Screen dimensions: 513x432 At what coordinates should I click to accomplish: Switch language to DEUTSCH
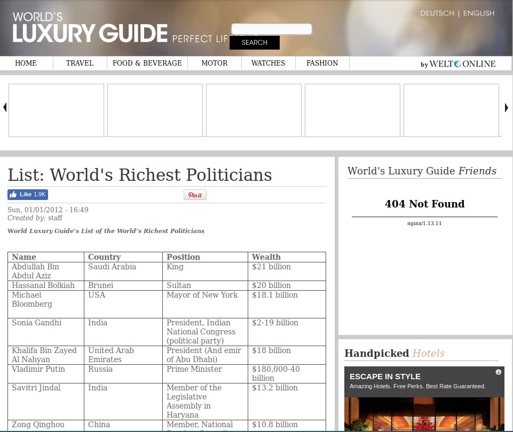[x=437, y=13]
